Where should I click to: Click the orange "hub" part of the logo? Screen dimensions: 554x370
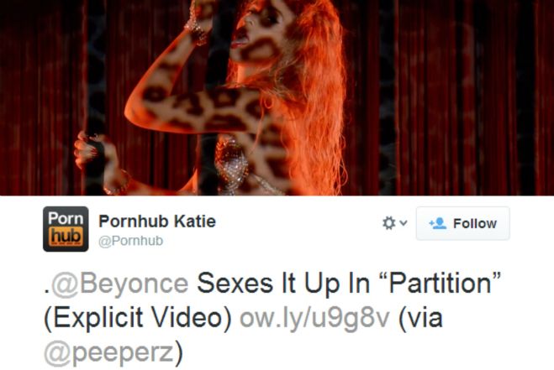[66, 237]
